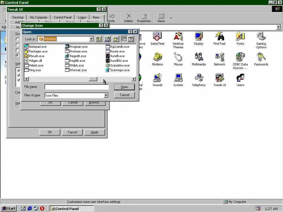Viewport: 283px width, 212px height.
Task: Switch to My Computer tab in Tweak UI
Action: (x=39, y=17)
